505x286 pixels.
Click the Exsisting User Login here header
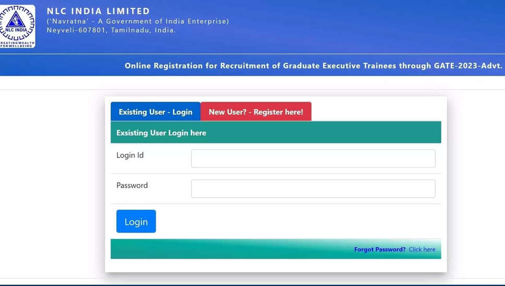[161, 133]
